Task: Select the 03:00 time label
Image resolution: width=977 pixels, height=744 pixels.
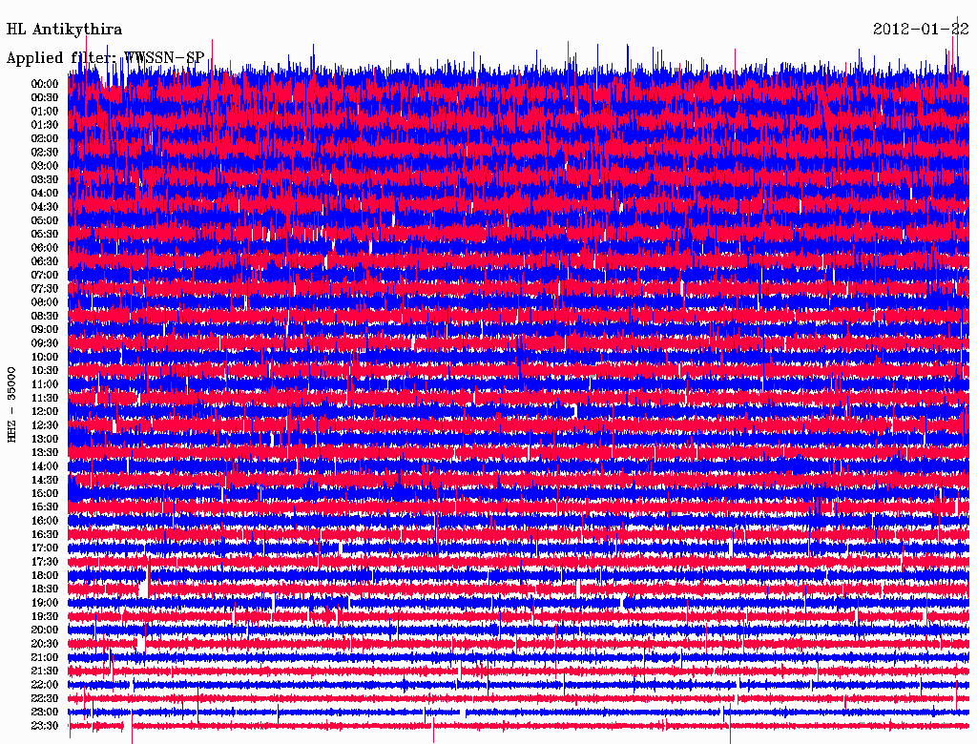Action: point(45,166)
